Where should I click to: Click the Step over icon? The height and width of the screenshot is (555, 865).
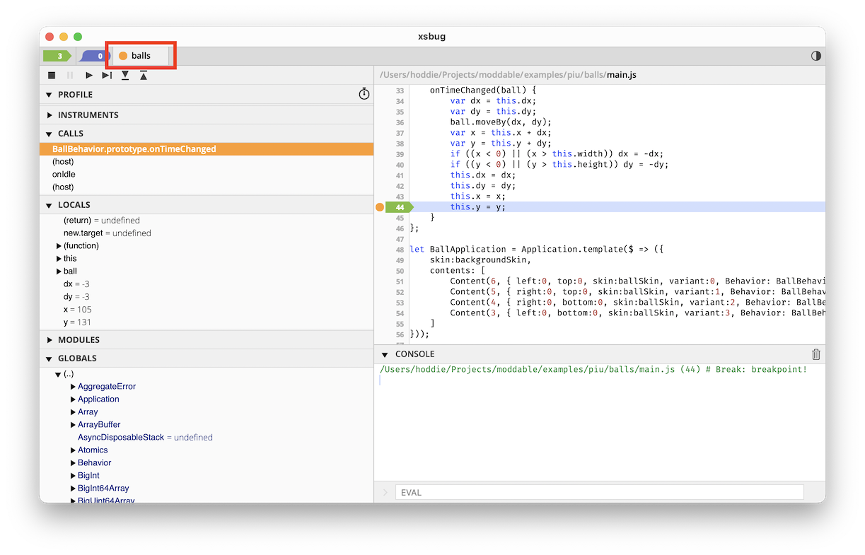pos(107,75)
